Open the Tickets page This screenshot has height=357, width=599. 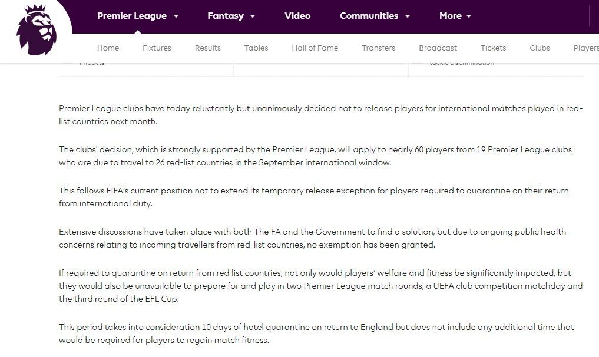pos(492,48)
